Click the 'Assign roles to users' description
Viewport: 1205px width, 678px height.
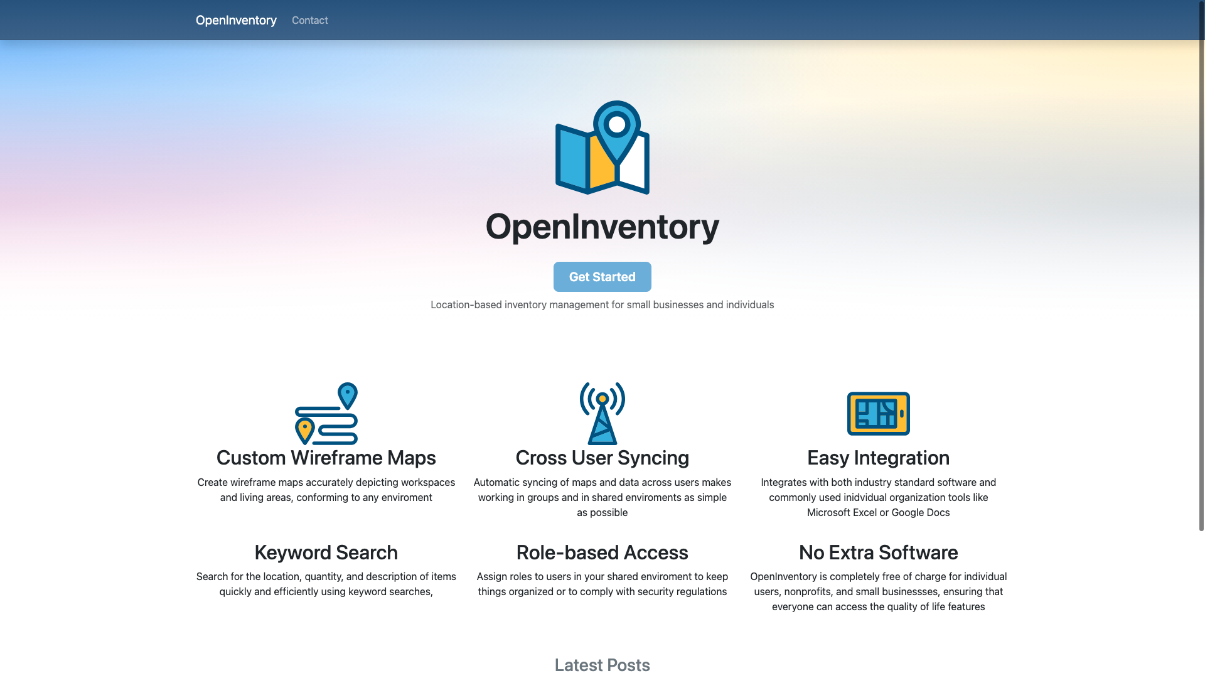[602, 584]
